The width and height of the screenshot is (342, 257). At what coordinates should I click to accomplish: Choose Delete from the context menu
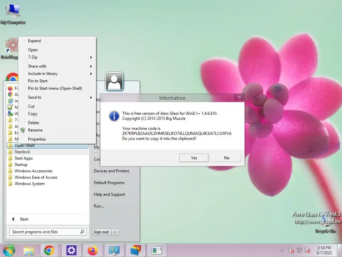click(x=57, y=123)
